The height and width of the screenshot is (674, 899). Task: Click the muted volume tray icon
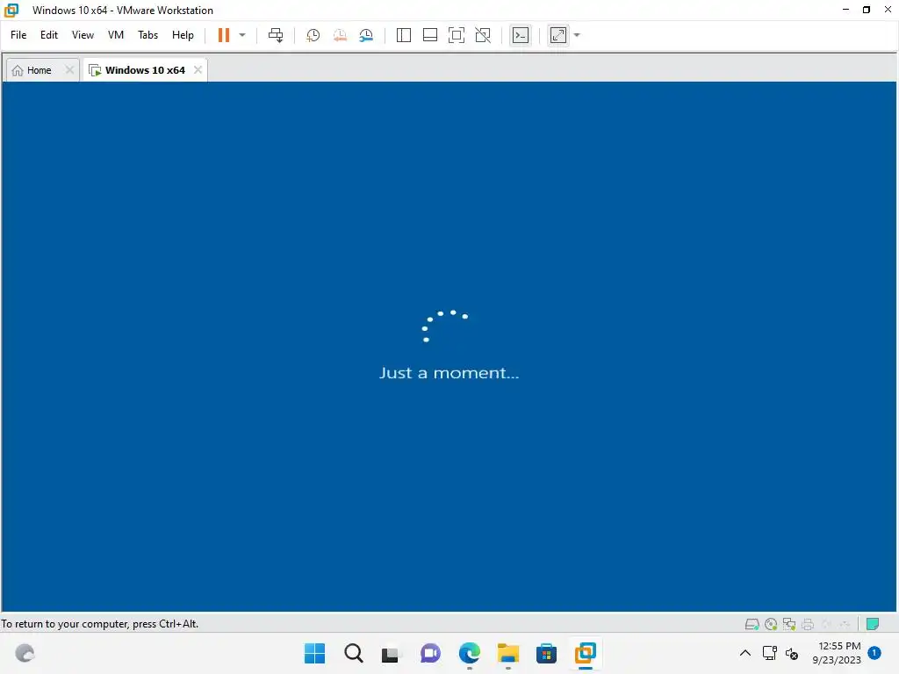pyautogui.click(x=792, y=653)
